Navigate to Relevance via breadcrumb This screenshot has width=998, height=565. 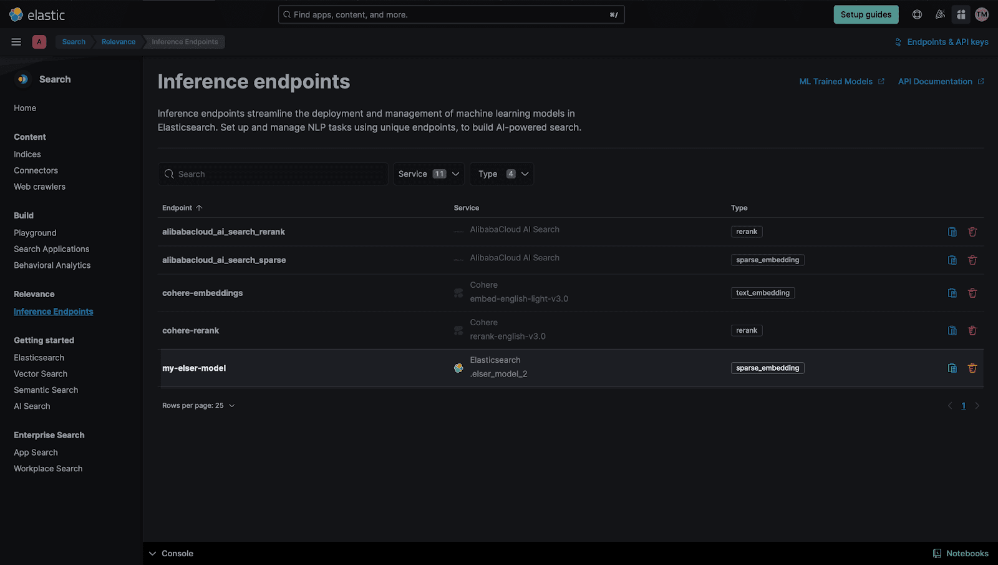tap(118, 42)
